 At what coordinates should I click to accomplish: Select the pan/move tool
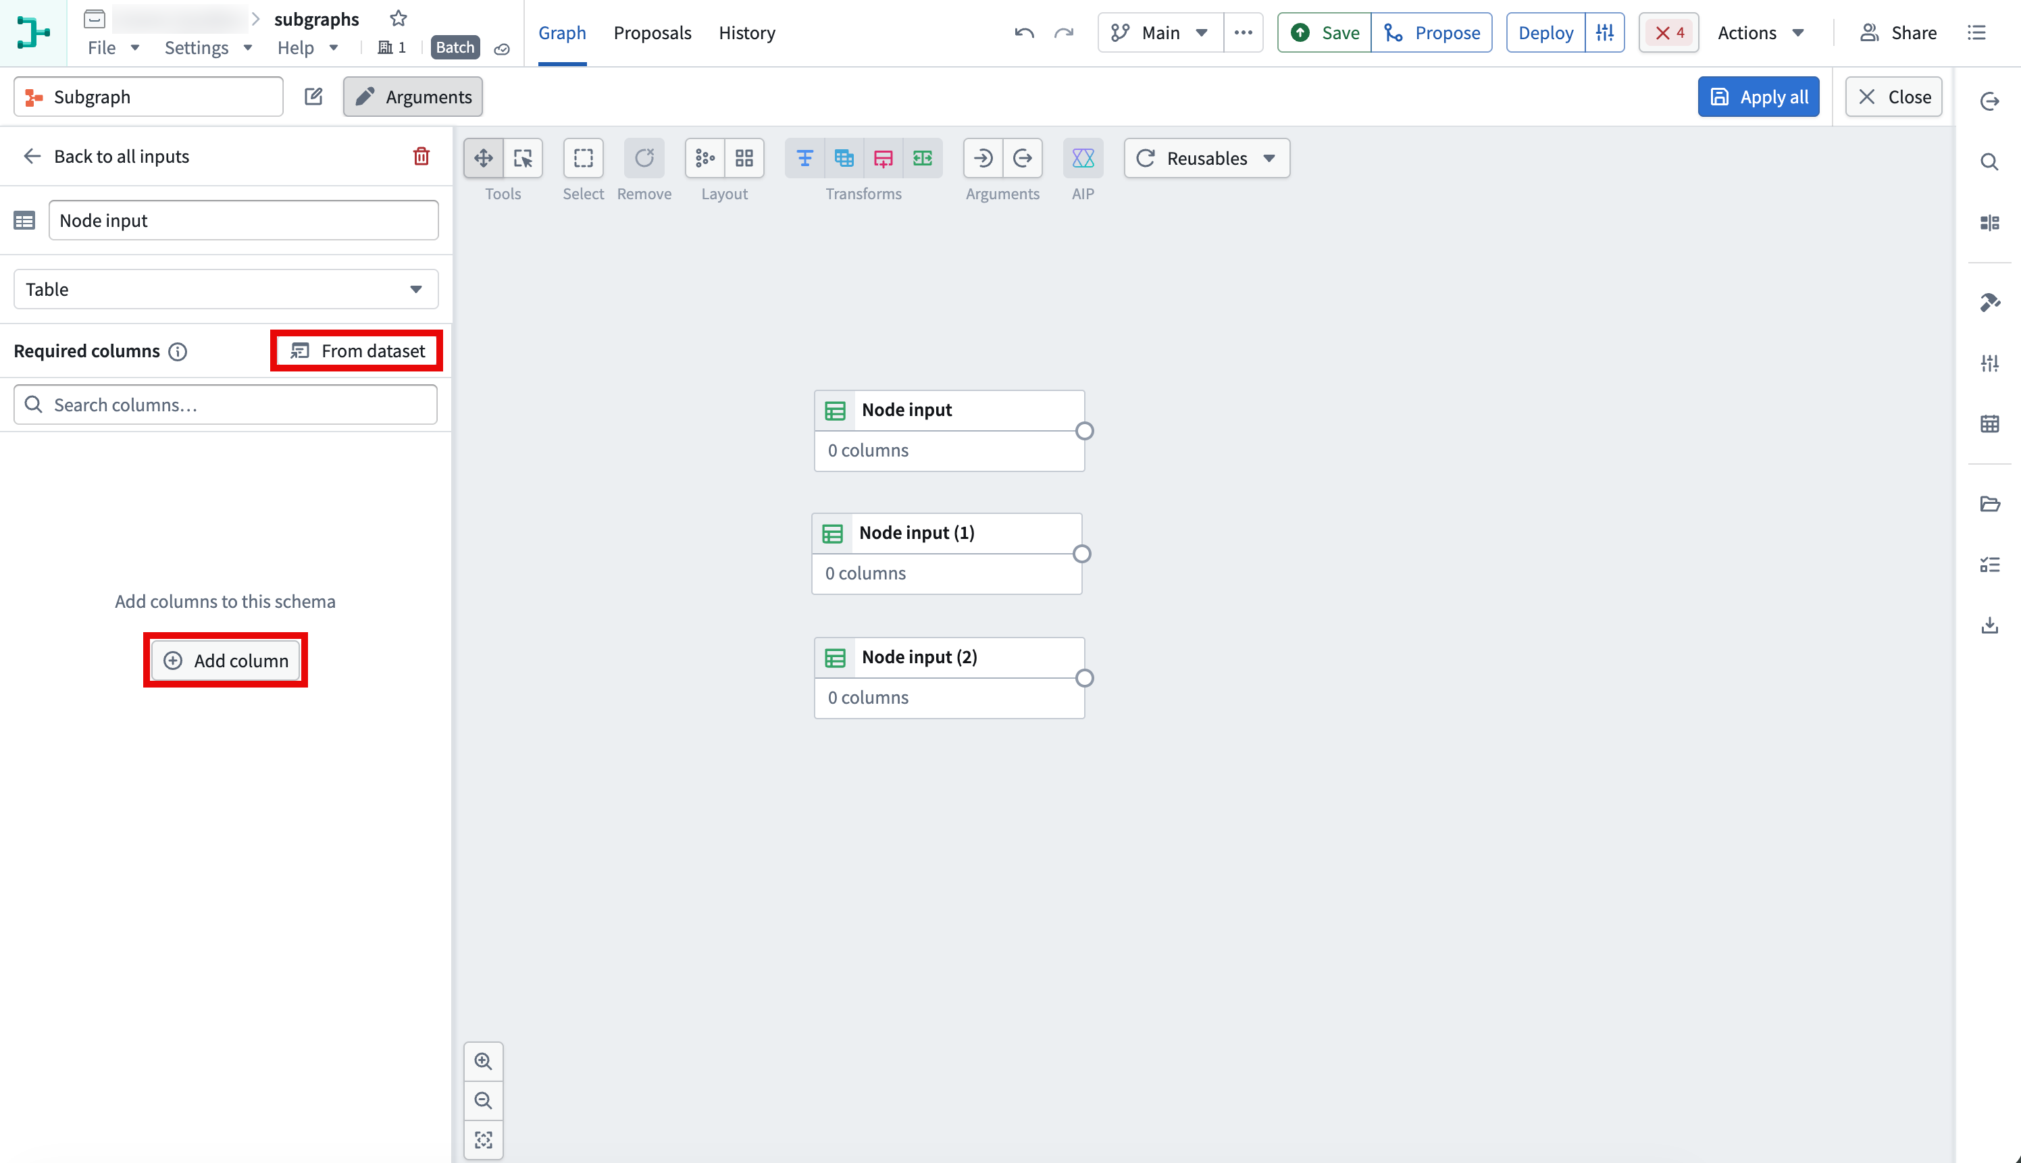483,158
